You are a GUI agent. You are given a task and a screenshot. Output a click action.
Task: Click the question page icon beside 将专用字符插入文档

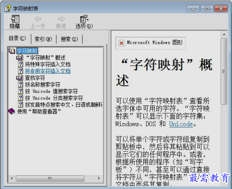[20, 71]
